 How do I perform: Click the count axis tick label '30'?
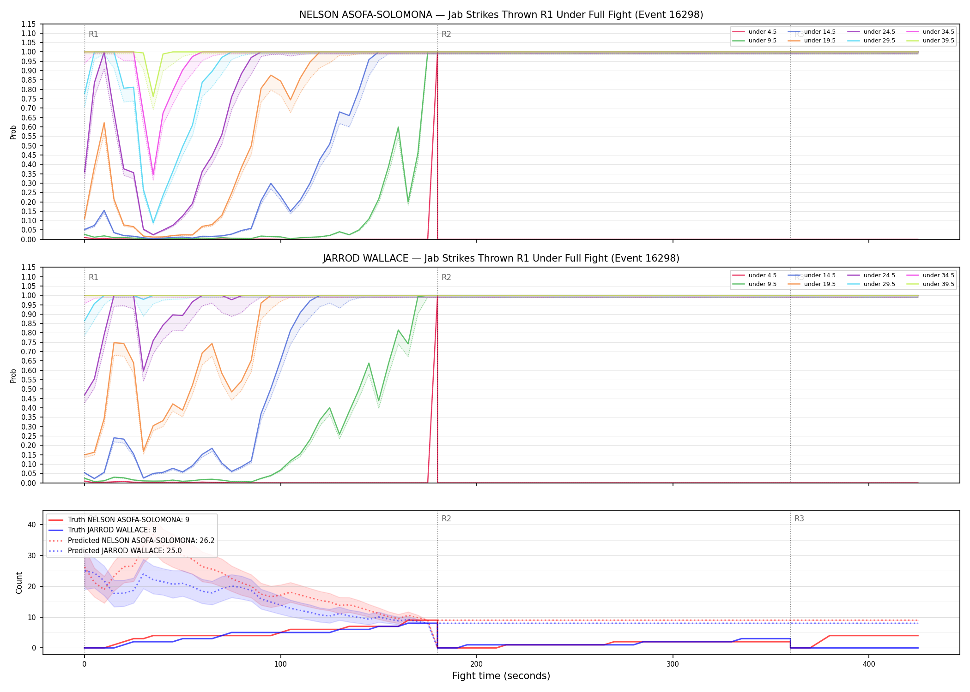click(x=32, y=555)
